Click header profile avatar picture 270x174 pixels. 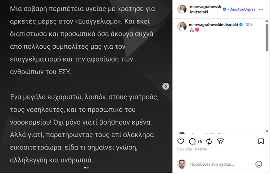182,9
